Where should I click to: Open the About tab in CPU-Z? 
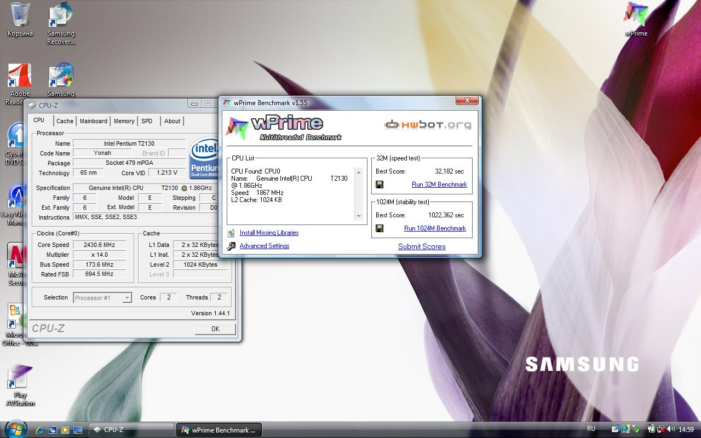click(173, 121)
